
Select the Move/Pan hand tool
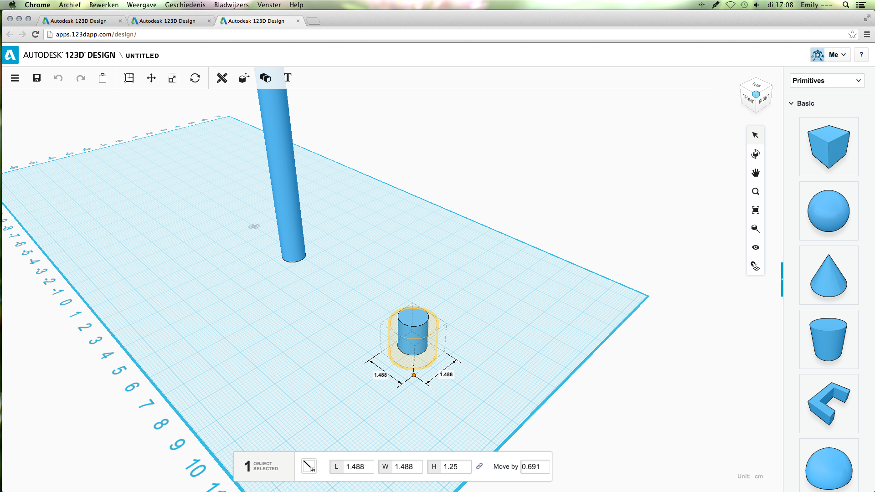click(756, 173)
